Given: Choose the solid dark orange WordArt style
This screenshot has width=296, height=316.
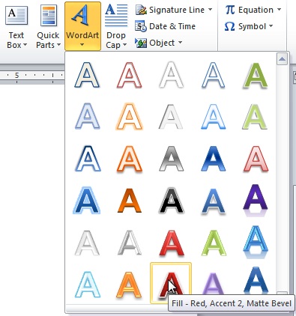Looking at the screenshot, I should pos(129,201).
